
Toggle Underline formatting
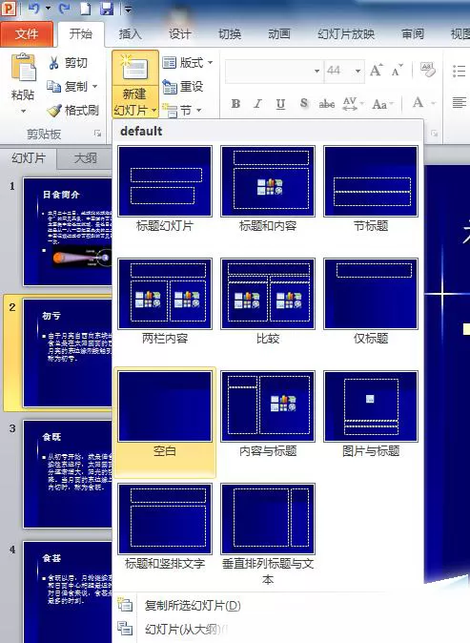point(280,104)
